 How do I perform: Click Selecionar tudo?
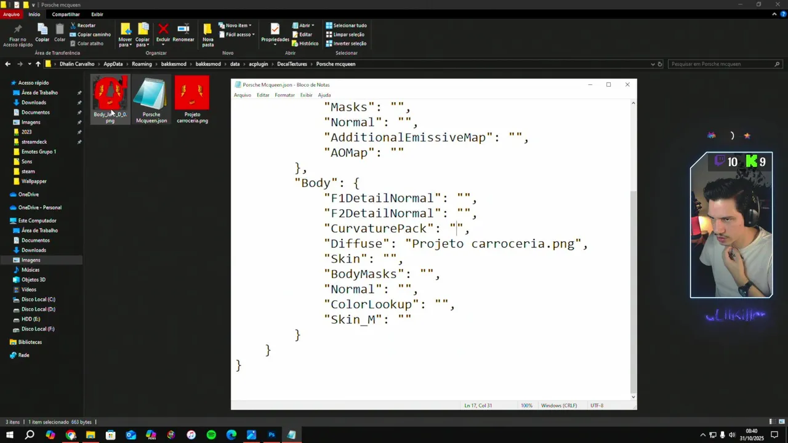346,25
